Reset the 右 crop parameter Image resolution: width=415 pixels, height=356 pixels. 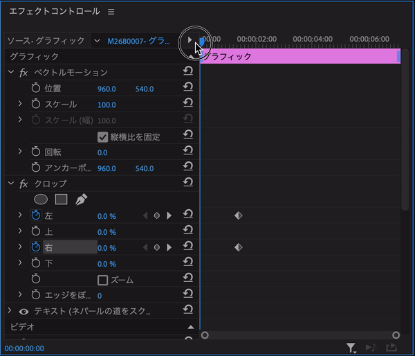(188, 246)
